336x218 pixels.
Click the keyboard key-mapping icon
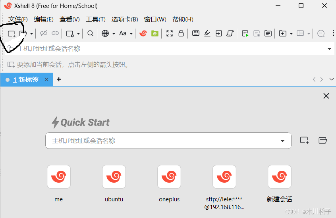[196, 33]
